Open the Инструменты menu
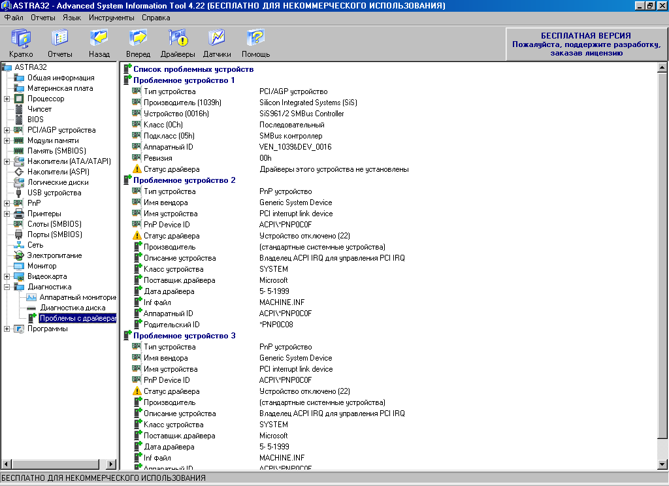This screenshot has height=486, width=669. [x=112, y=18]
